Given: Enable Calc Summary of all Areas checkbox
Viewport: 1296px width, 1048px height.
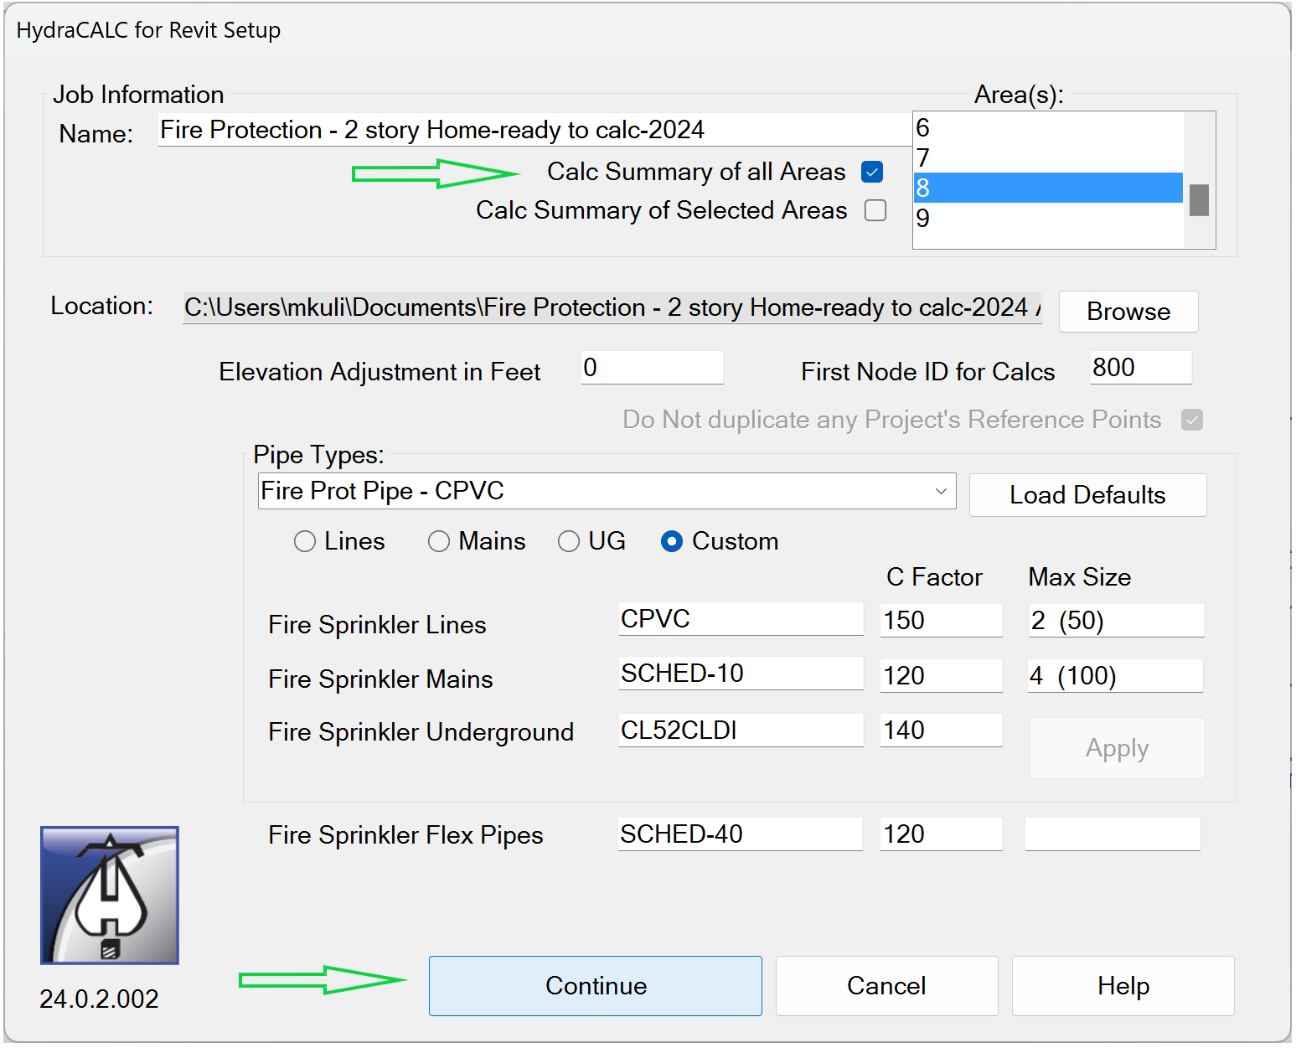Looking at the screenshot, I should [872, 172].
